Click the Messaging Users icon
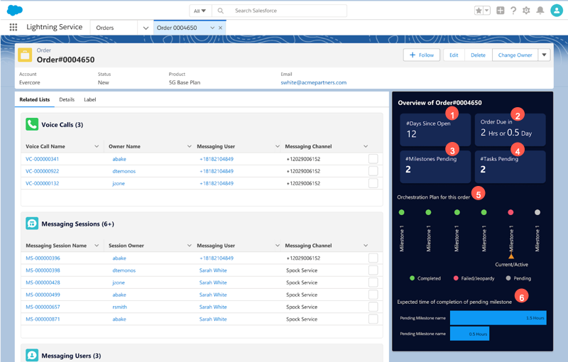Image resolution: width=568 pixels, height=362 pixels. [32, 355]
